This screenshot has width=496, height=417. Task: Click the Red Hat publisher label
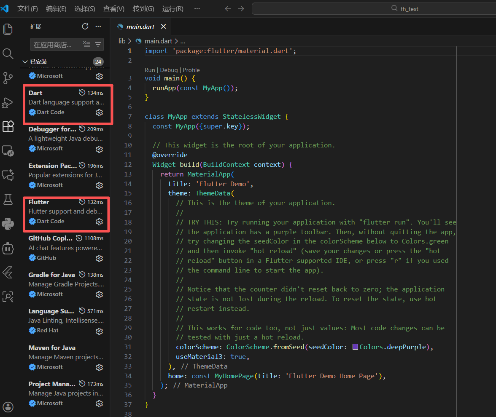47,330
